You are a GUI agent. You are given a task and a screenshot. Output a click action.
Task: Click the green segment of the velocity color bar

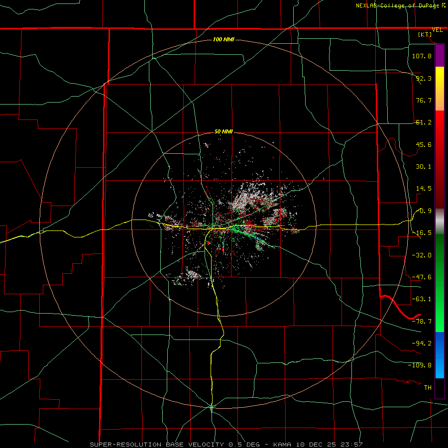tap(440, 283)
